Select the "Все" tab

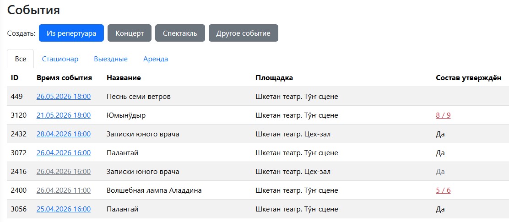point(21,59)
